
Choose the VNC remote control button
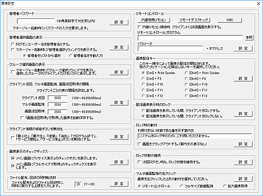pos(230,20)
